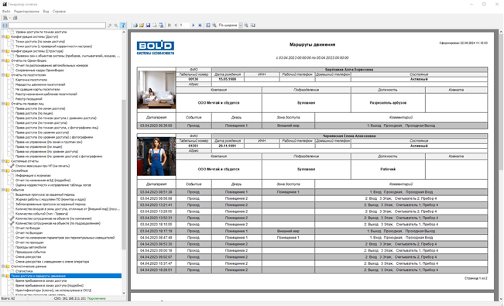
Task: Click the print report icon in preview toolbar
Action: click(135, 25)
